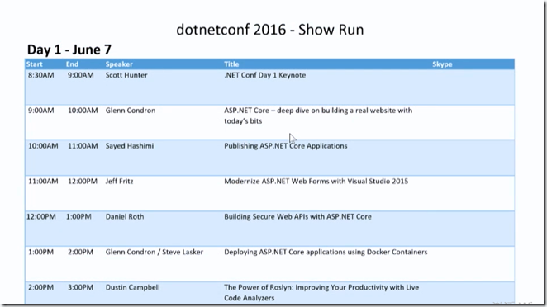Click 'Deploying ASP.NET Core applications using Docker Containers'
Image resolution: width=547 pixels, height=307 pixels.
326,253
